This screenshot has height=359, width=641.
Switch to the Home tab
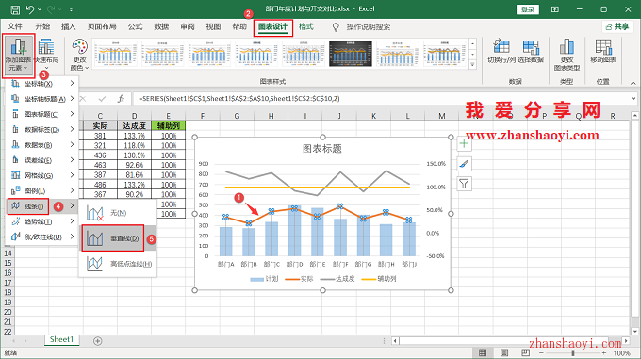coord(42,26)
